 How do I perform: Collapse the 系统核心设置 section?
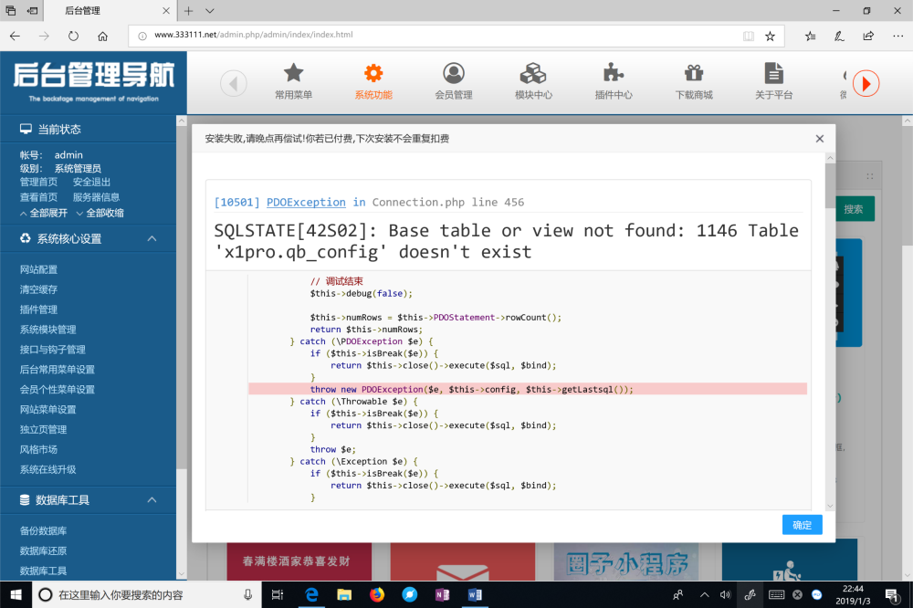152,238
